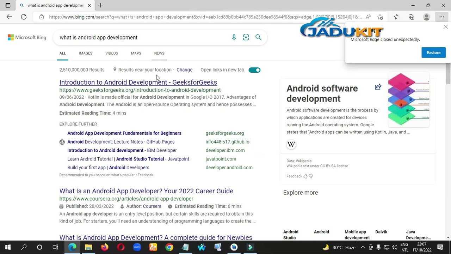Open the Favorites list icon

coord(397,17)
